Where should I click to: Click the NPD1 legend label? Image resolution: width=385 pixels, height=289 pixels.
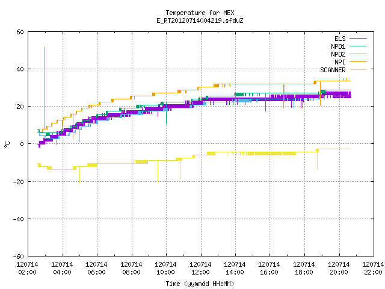click(338, 46)
